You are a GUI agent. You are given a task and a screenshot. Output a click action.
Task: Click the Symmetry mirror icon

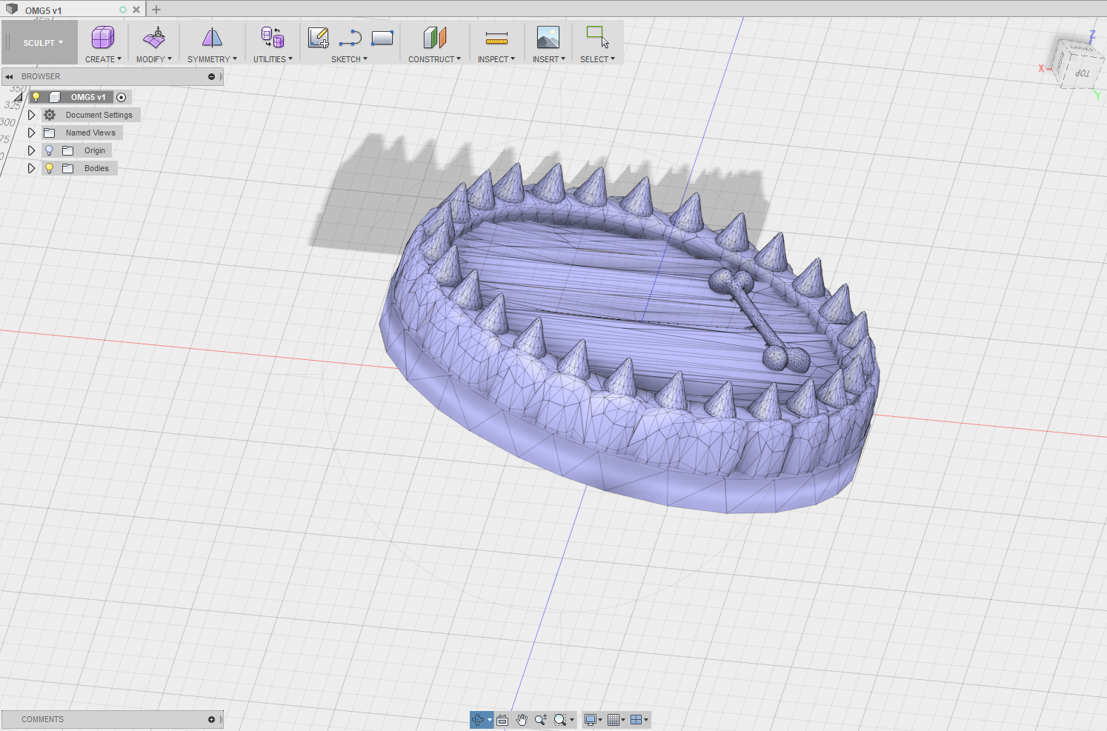[212, 38]
